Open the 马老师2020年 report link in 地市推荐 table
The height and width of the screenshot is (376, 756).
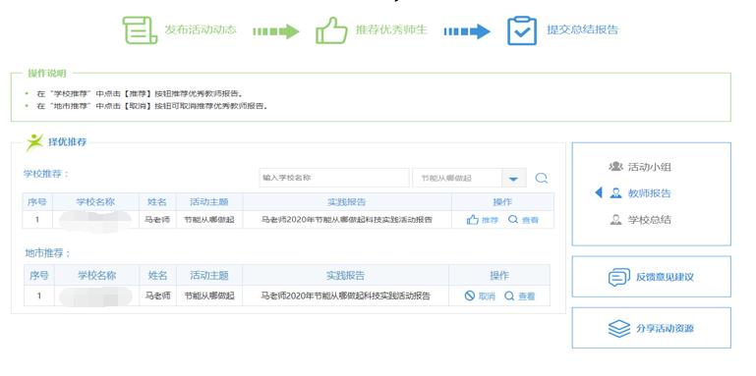click(346, 295)
